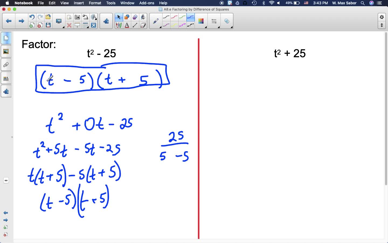Launch the document camera tool

point(85,17)
